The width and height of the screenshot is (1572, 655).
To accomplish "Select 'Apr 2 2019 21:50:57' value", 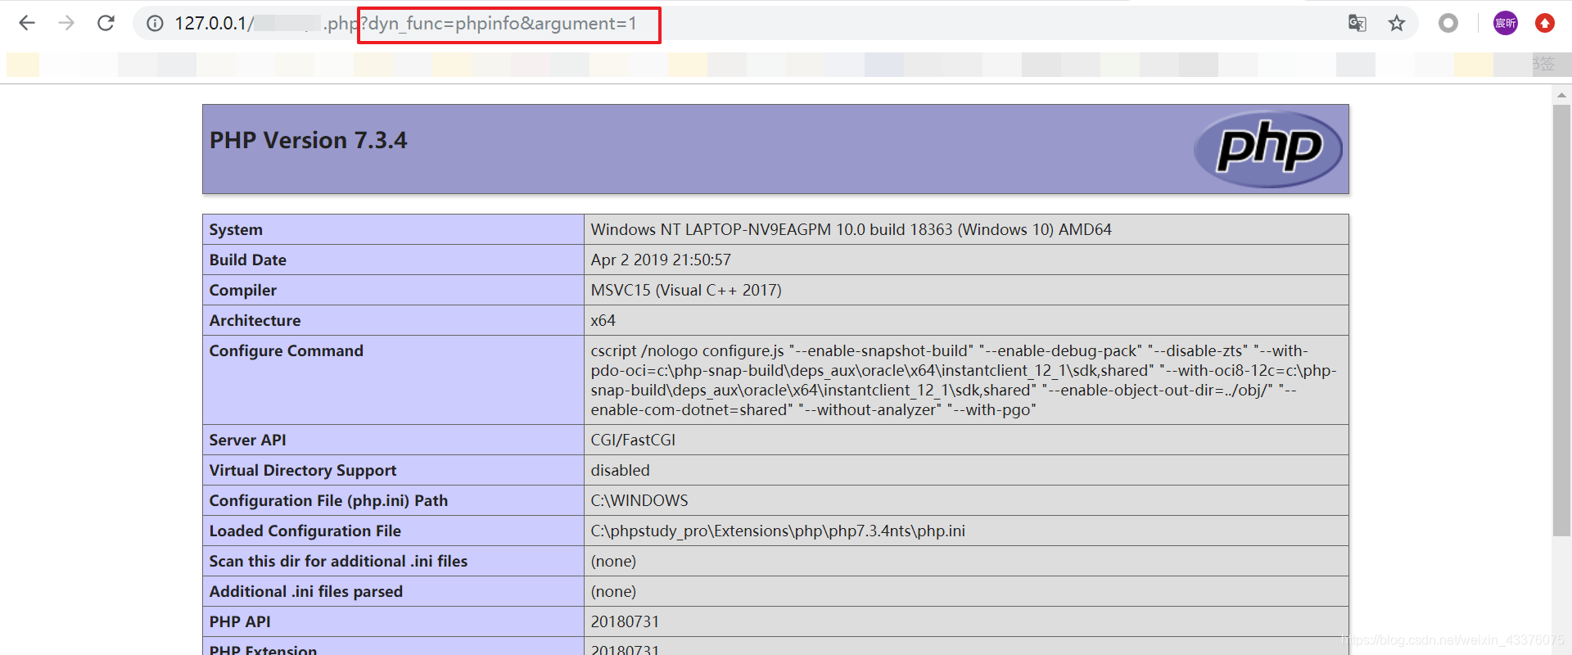I will [661, 260].
